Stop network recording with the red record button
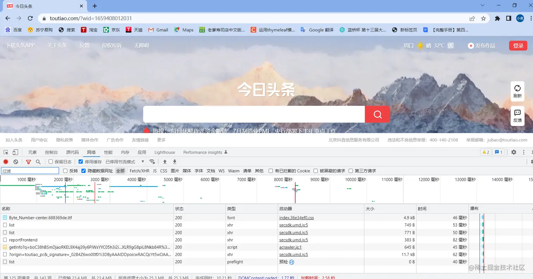533x279 pixels. [6, 162]
